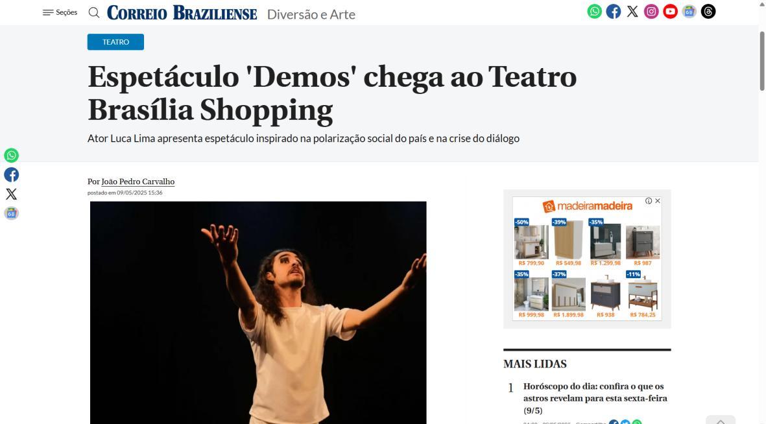Open author João Pedro Carvalho link
Viewport: 766px width, 424px height.
[138, 182]
